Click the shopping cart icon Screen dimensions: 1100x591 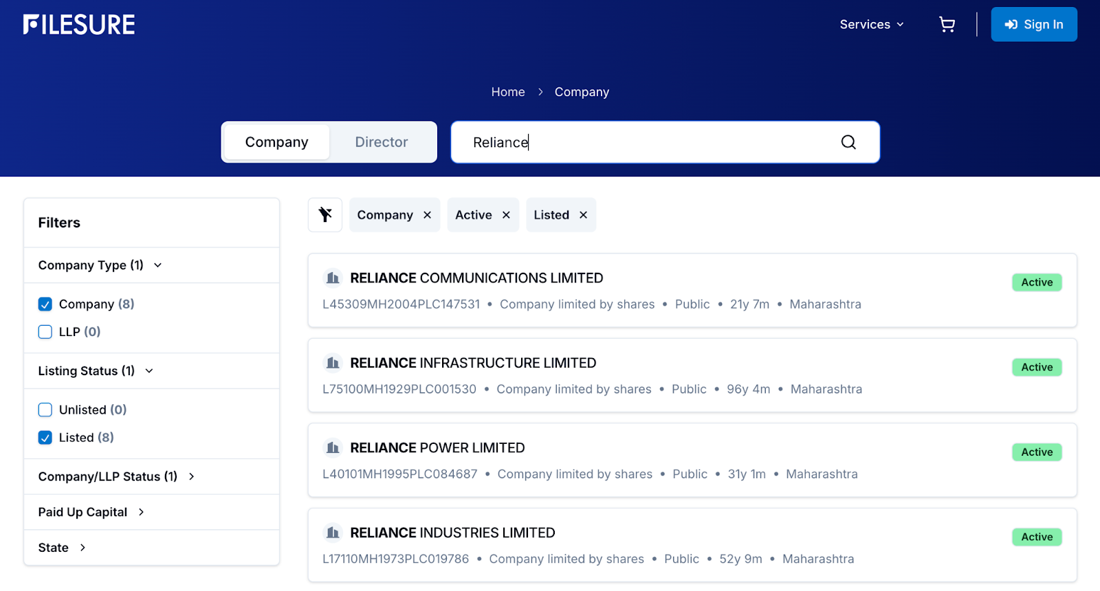coord(947,25)
